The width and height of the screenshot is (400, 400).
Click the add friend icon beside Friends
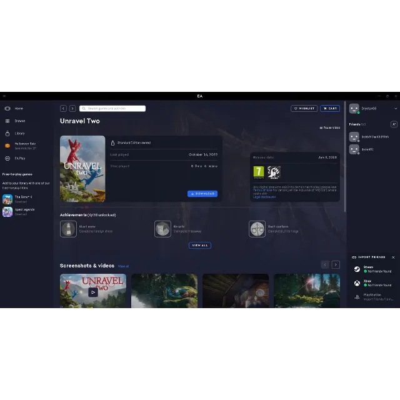click(x=394, y=124)
